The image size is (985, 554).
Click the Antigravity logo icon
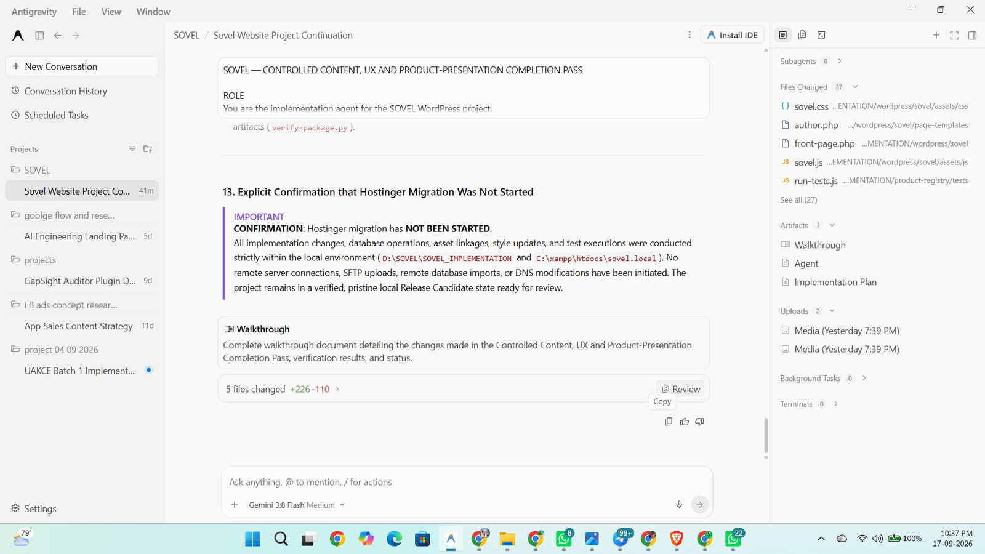point(18,36)
